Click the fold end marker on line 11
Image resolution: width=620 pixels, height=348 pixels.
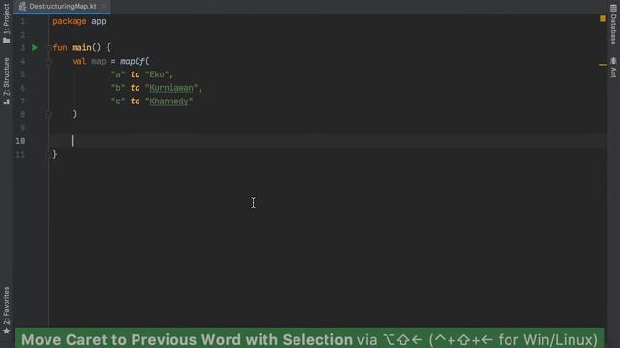tap(49, 155)
